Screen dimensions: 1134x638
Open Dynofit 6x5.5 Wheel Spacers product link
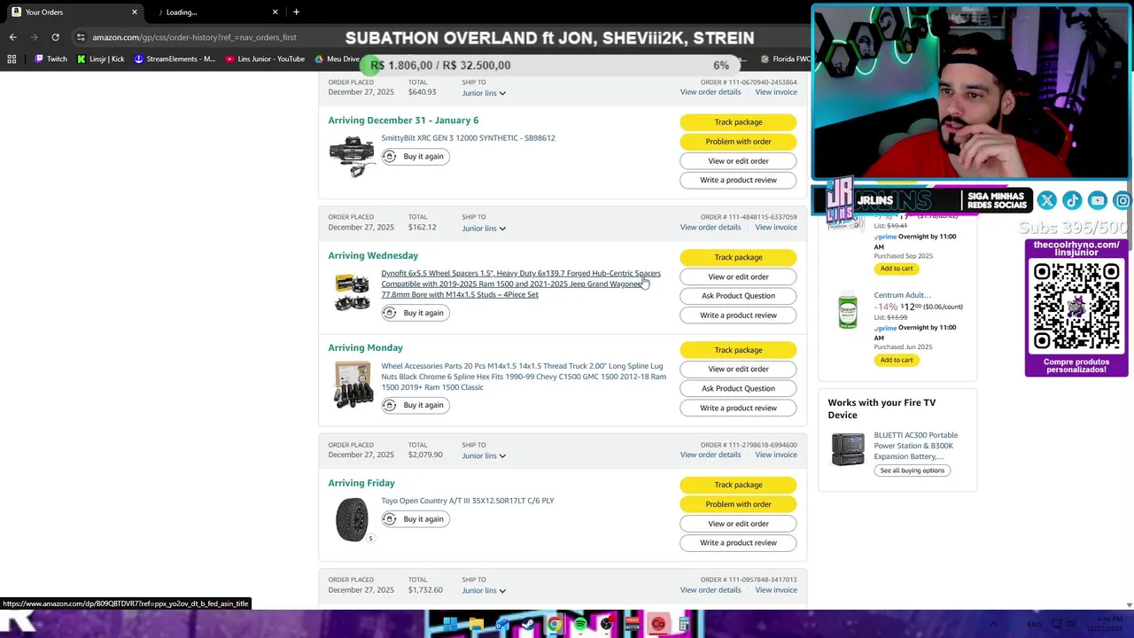pyautogui.click(x=521, y=284)
